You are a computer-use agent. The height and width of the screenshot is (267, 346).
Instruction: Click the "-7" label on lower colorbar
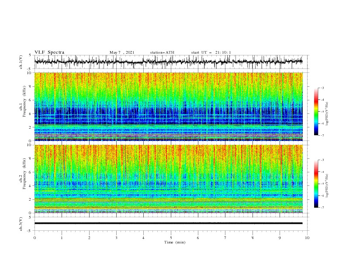pyautogui.click(x=322, y=208)
